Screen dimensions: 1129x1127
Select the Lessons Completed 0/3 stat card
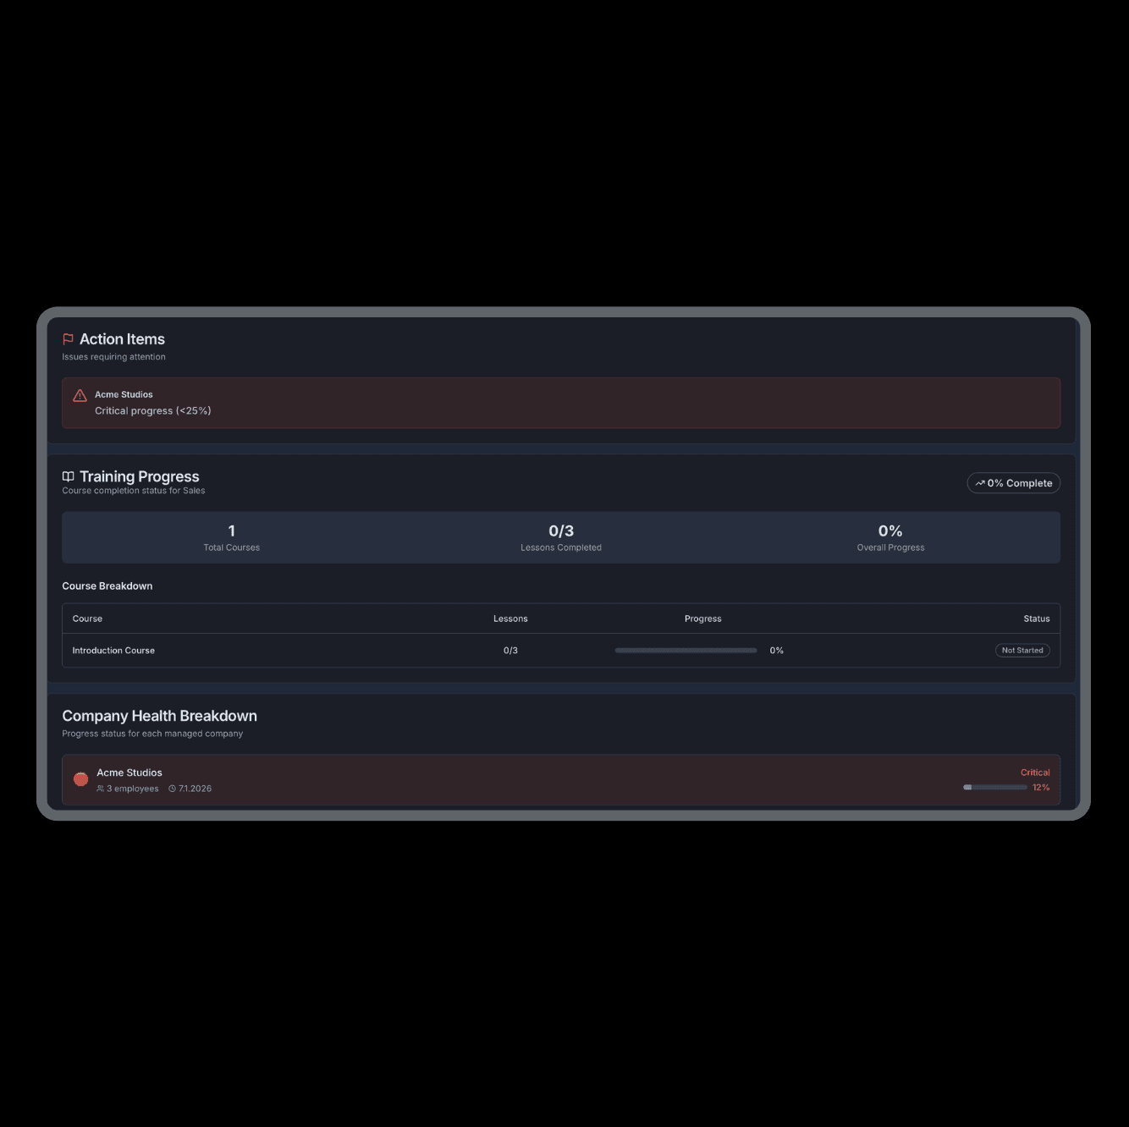561,537
